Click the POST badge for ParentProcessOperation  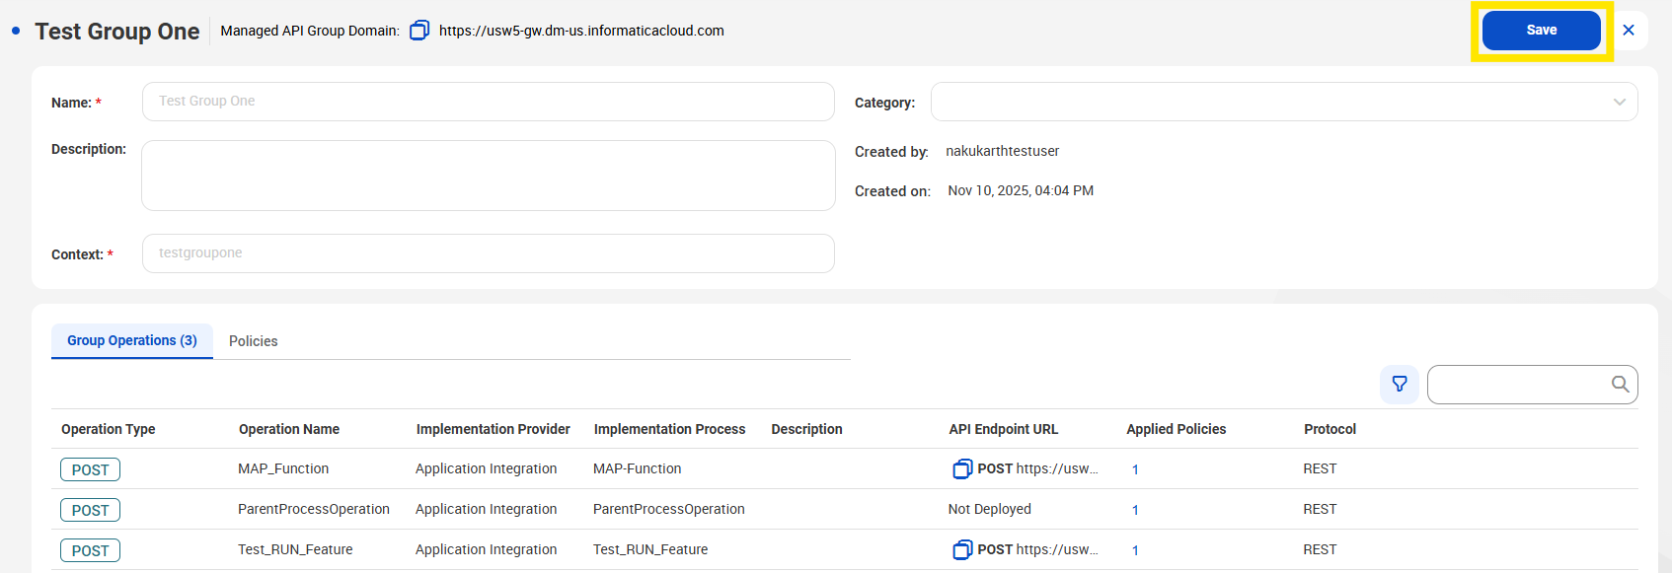click(90, 510)
